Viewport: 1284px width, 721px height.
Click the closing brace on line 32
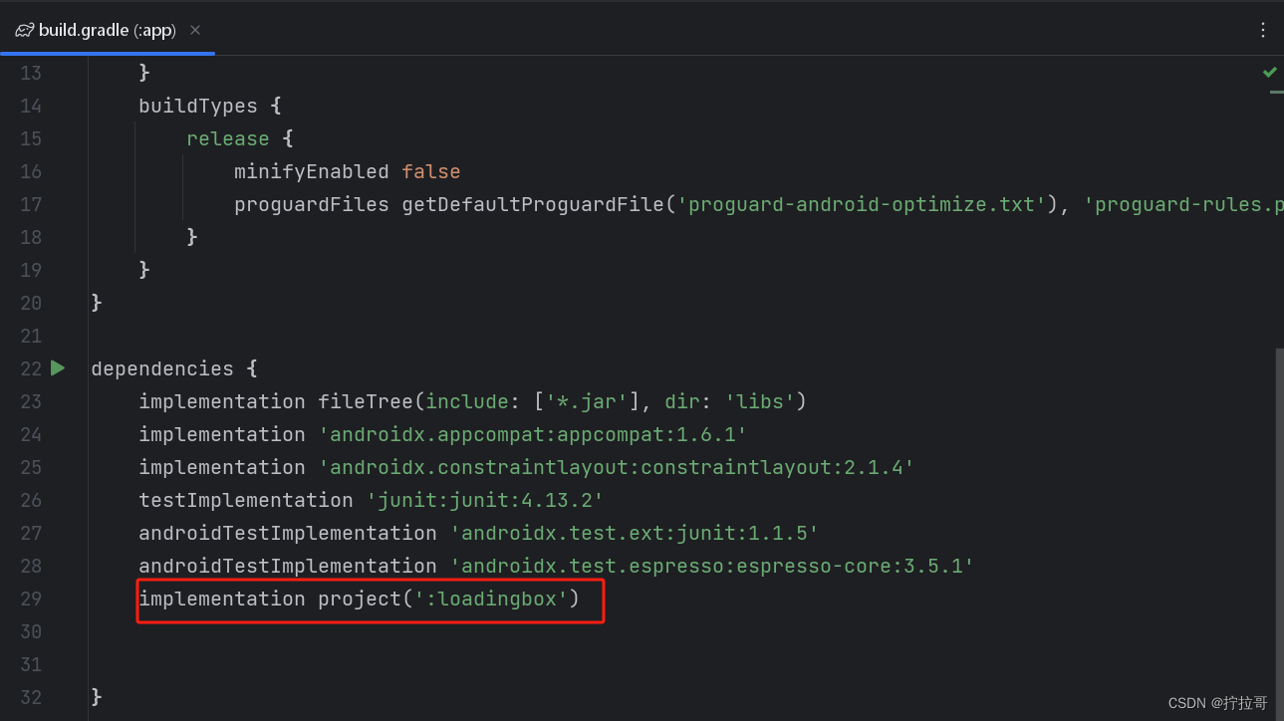click(97, 697)
